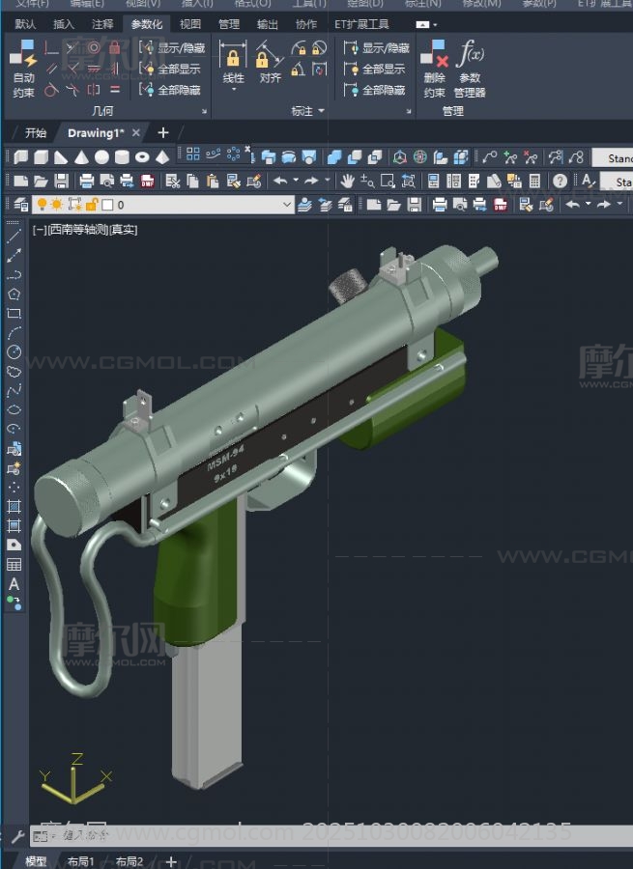
Task: Select the Polygon tool in left toolbar
Action: (14, 294)
